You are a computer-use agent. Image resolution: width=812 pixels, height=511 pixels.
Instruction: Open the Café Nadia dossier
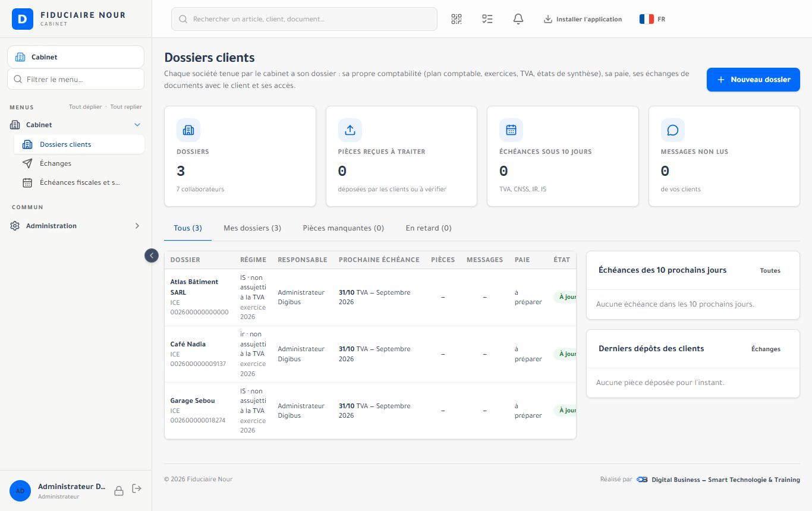coord(188,344)
